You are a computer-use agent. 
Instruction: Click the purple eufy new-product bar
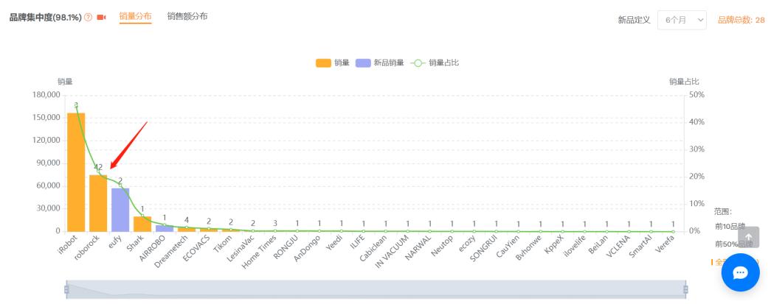(120, 210)
